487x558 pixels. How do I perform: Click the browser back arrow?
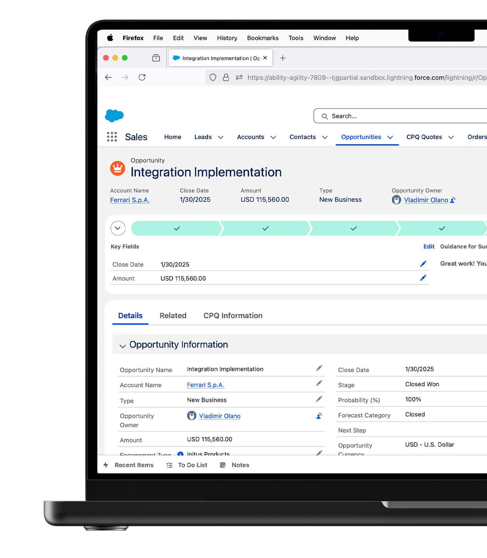(x=108, y=77)
